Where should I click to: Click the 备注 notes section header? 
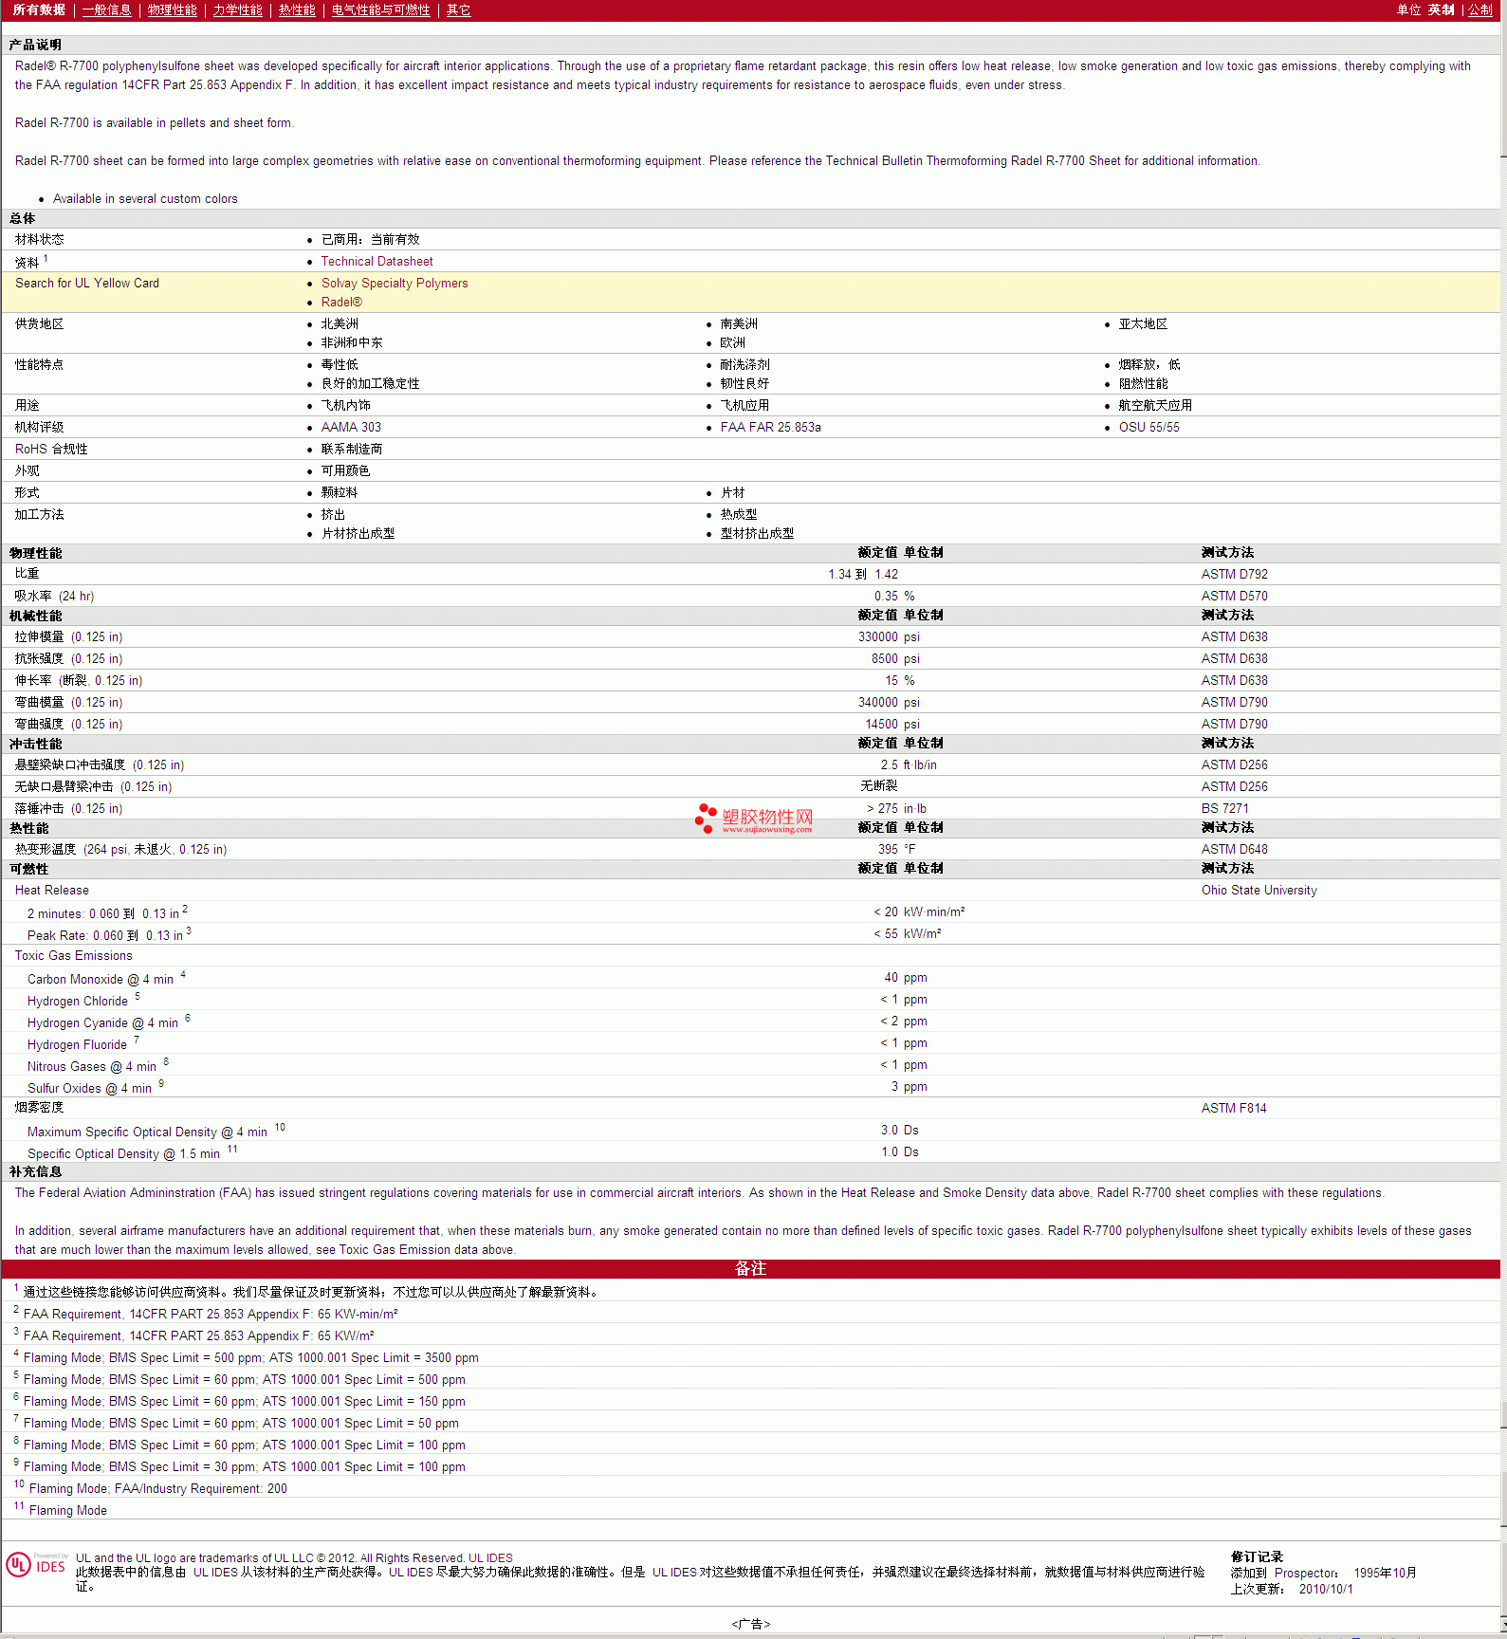point(750,1268)
